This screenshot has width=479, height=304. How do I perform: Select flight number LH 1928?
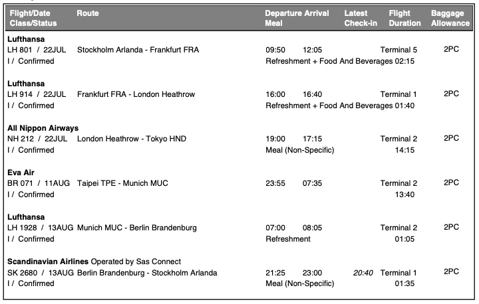[22, 228]
